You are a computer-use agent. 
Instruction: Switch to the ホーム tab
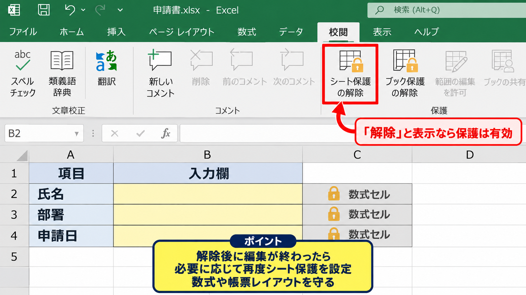coord(72,32)
